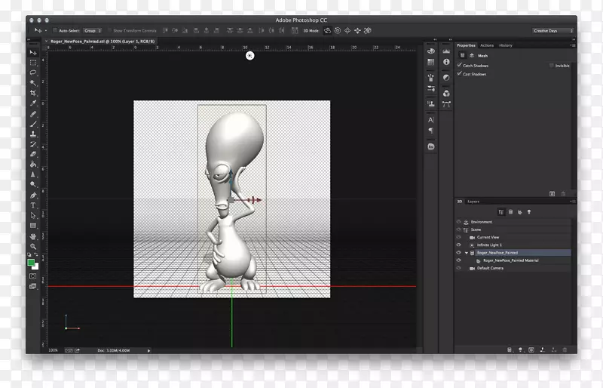Click the light widget above the canvas
This screenshot has height=388, width=603.
point(250,56)
